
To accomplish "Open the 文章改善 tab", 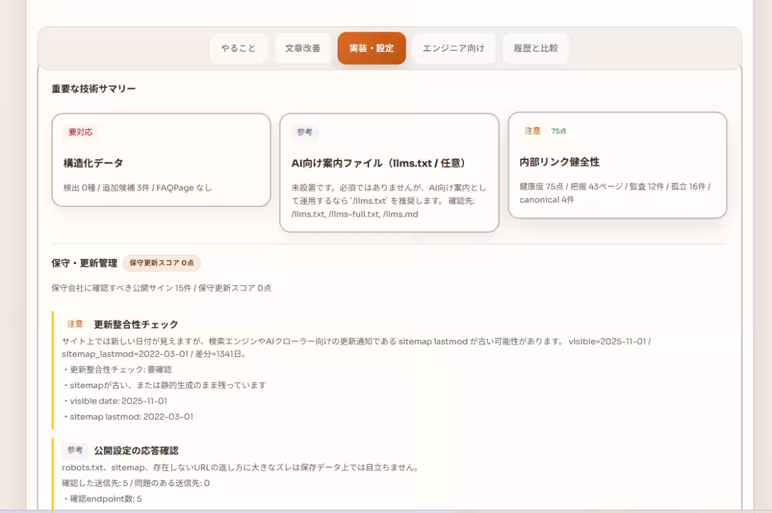I will tap(302, 48).
